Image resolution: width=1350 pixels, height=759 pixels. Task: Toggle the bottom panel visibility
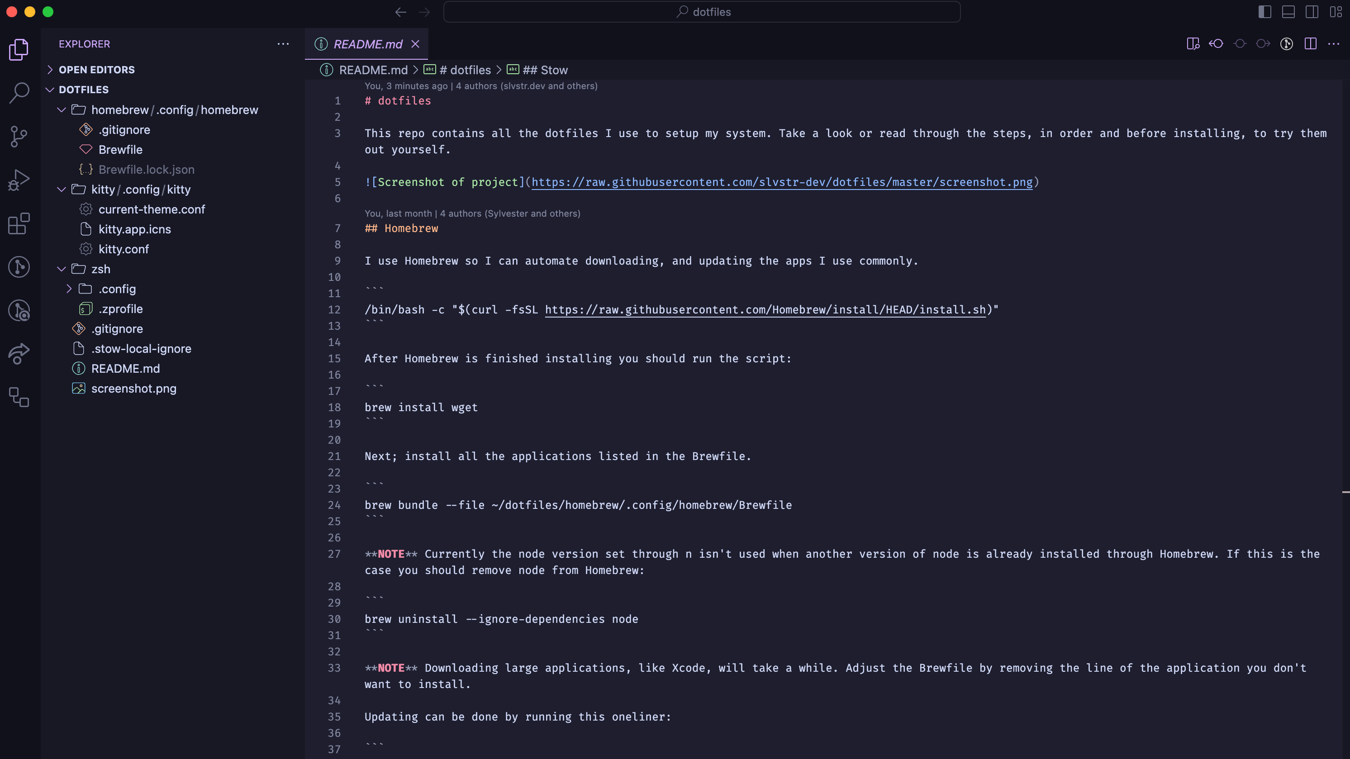coord(1288,12)
